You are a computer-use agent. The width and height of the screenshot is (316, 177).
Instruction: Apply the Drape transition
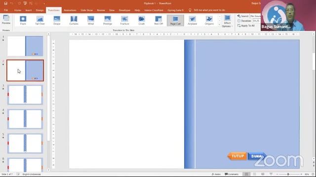(x=57, y=20)
